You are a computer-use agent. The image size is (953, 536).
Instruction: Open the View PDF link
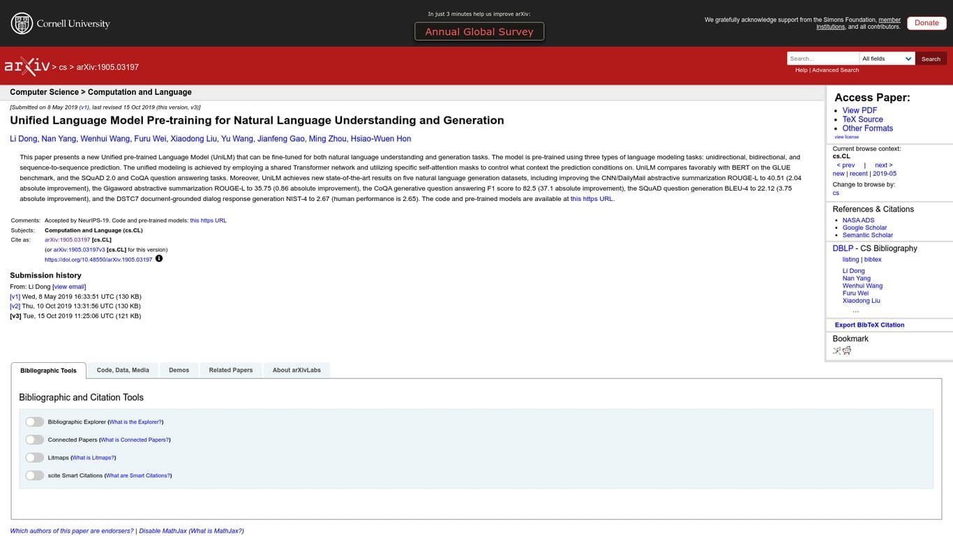pos(860,110)
